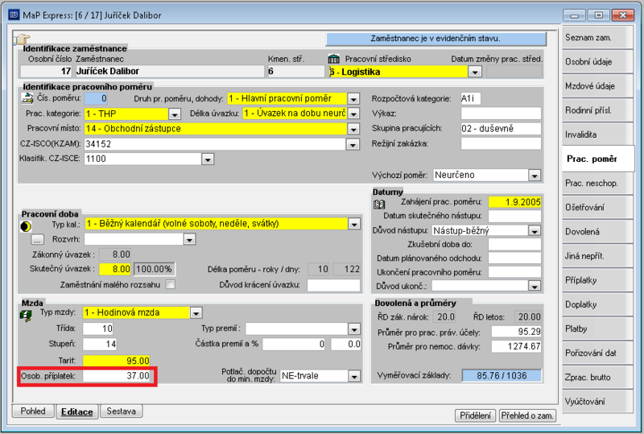Viewport: 644px width, 434px height.
Task: Click the Zahájení prac. poměru date field
Action: pyautogui.click(x=514, y=202)
